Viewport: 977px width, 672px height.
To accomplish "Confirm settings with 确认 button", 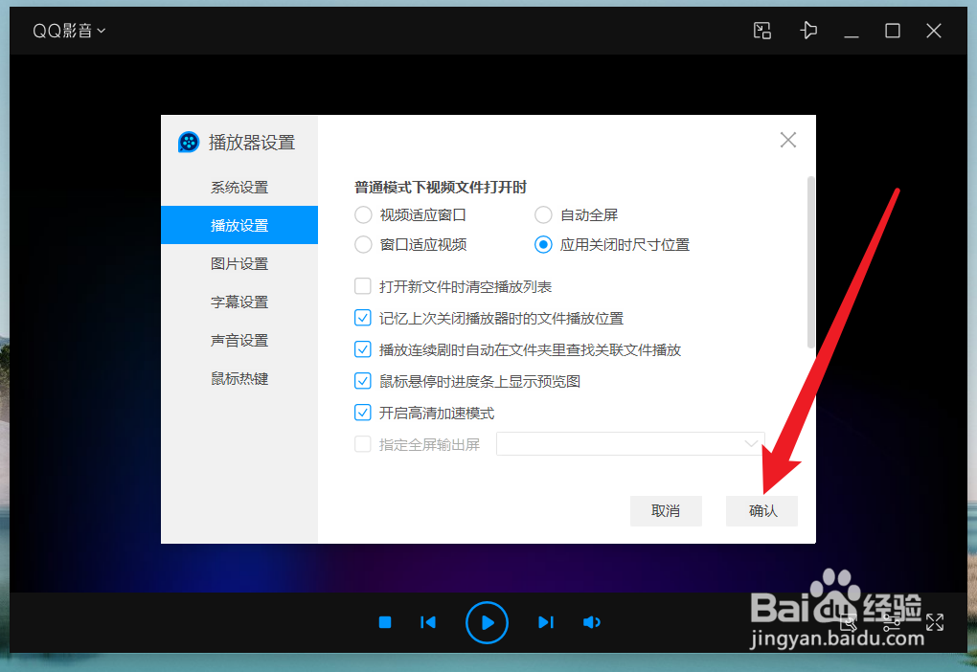I will [x=762, y=510].
